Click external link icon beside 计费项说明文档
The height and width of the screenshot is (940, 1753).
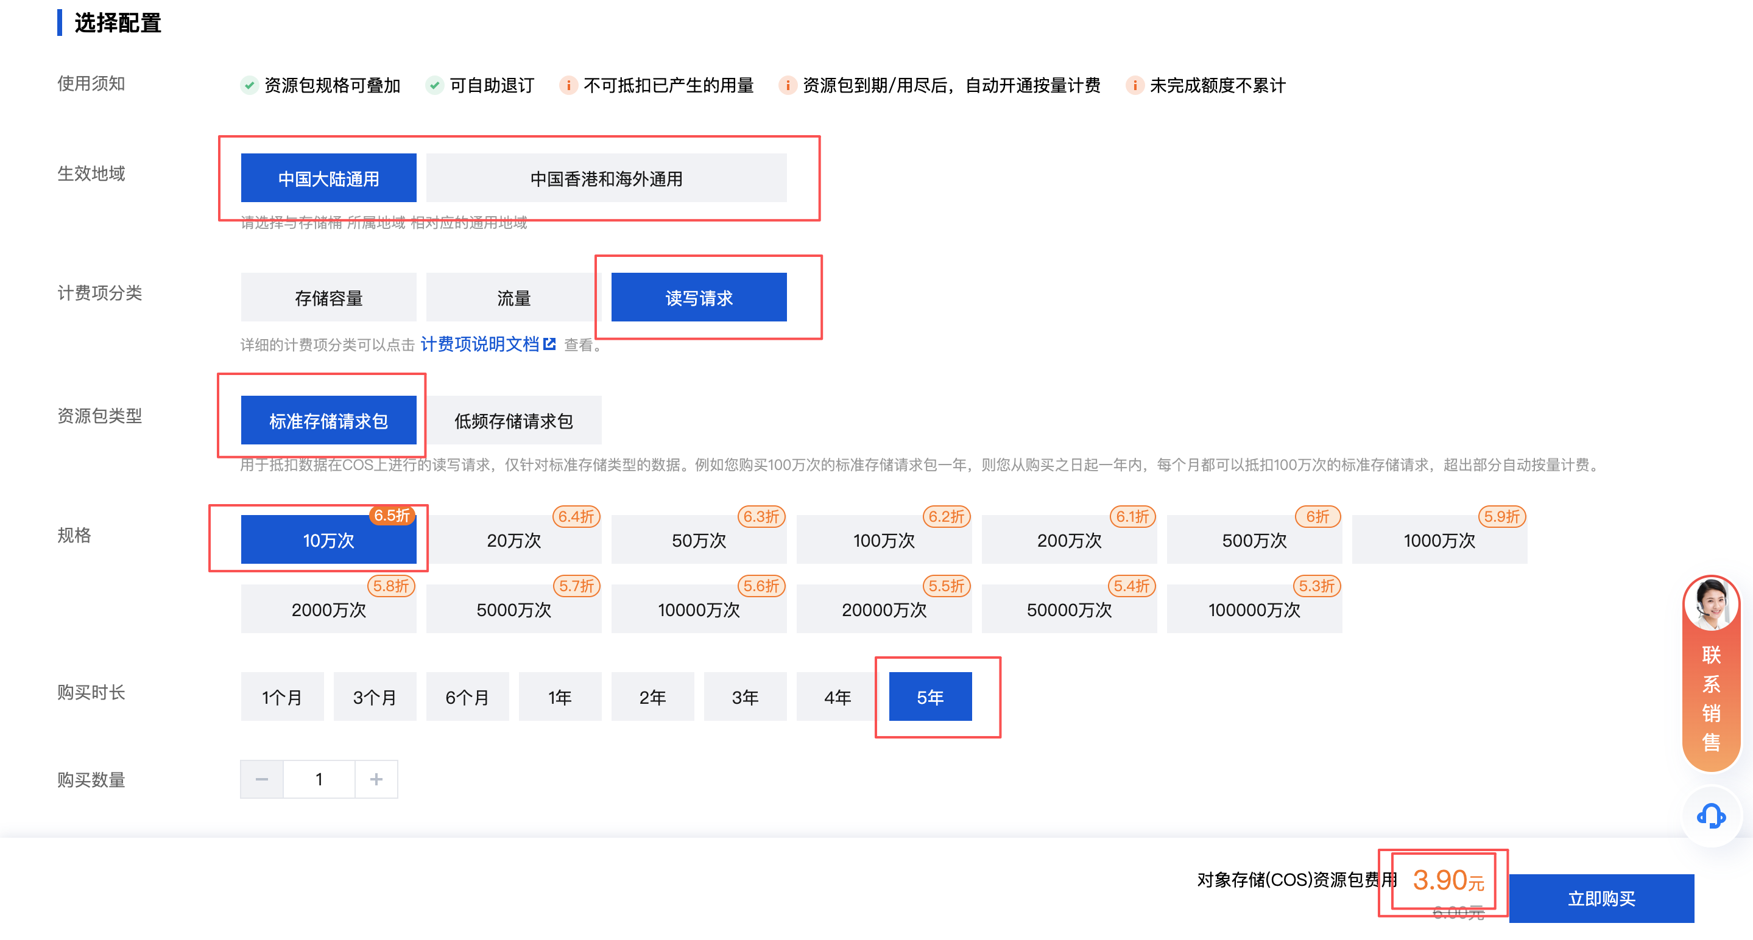click(x=550, y=344)
